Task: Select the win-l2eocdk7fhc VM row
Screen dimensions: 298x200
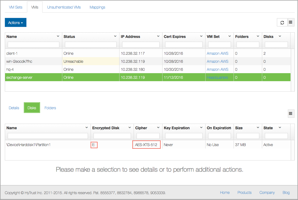Action: pos(148,61)
